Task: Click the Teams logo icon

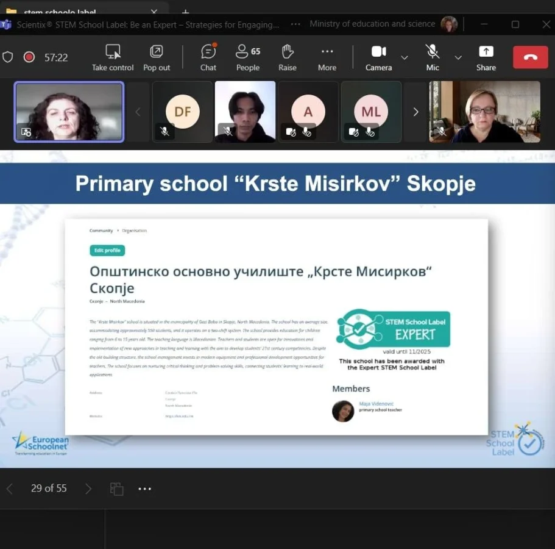Action: click(x=5, y=24)
